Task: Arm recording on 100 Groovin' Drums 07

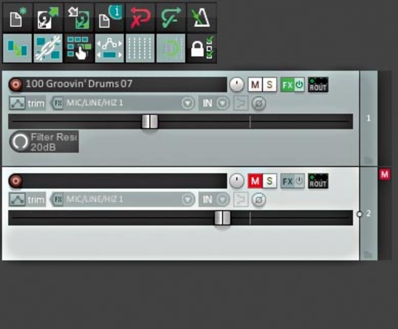Action: pos(16,85)
